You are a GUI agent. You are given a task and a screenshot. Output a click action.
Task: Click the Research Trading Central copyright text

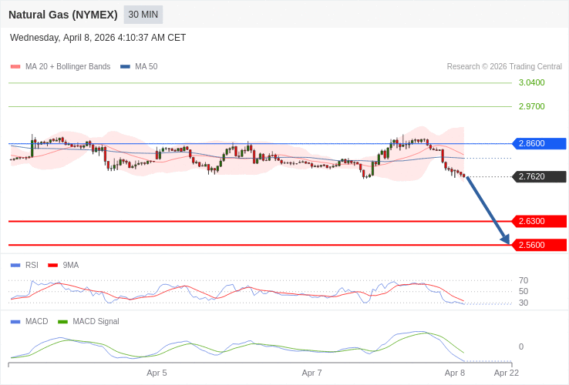point(504,66)
